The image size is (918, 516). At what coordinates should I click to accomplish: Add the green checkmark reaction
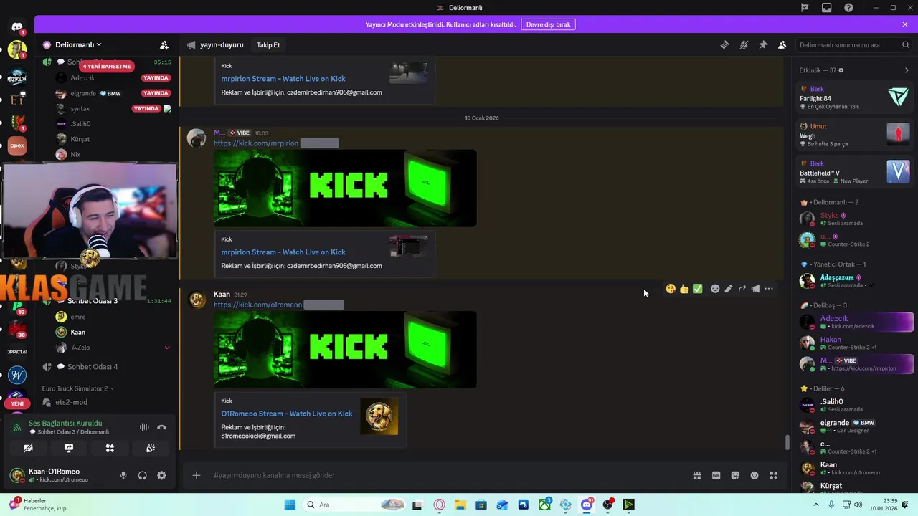coord(698,289)
